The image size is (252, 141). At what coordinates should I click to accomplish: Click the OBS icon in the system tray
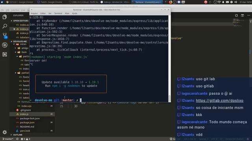(x=215, y=2)
